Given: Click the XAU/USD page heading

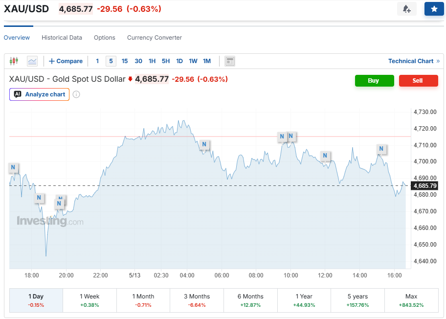Looking at the screenshot, I should click(26, 9).
